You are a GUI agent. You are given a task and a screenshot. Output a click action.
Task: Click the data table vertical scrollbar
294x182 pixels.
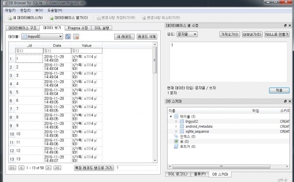155,60
